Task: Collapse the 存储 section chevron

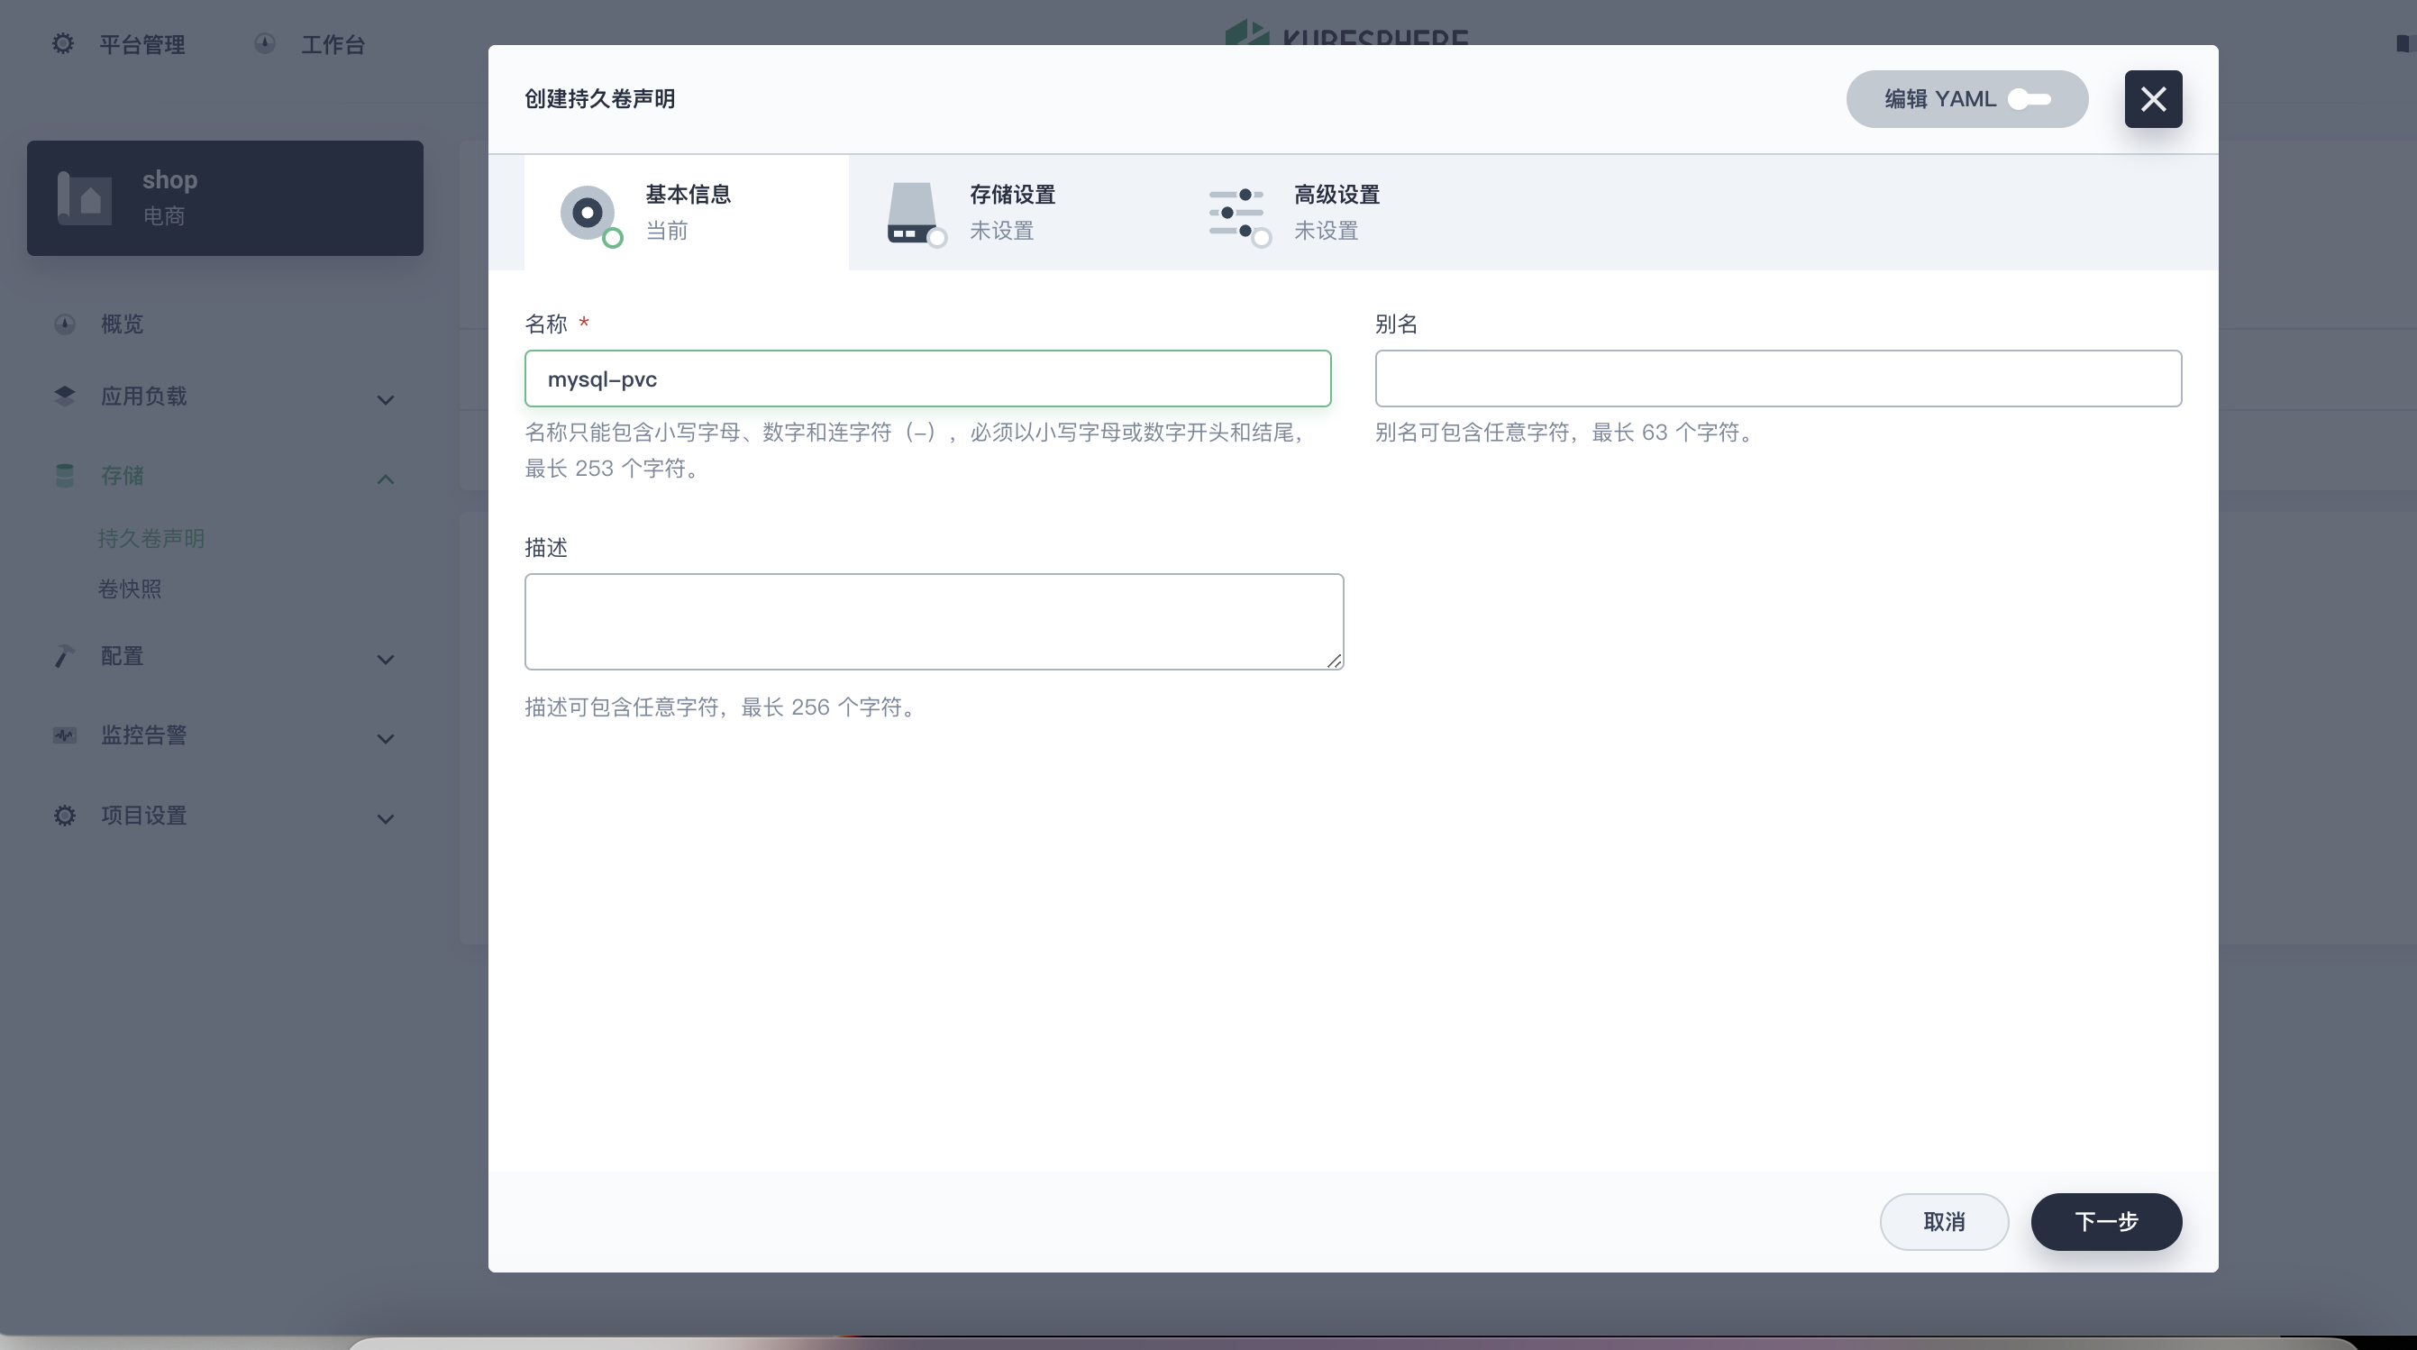Action: [385, 479]
